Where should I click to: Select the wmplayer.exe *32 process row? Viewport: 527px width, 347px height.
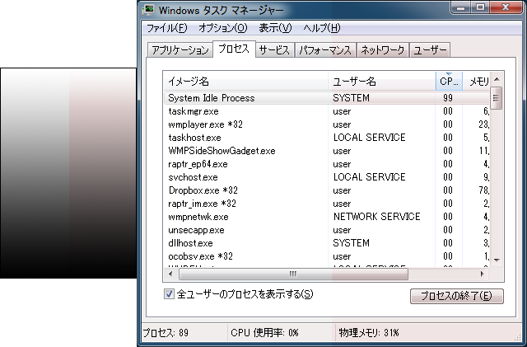point(203,124)
